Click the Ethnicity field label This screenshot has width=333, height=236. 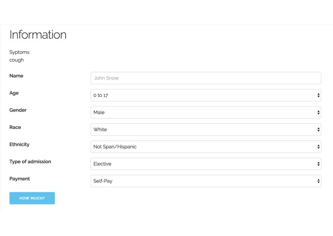pyautogui.click(x=19, y=145)
